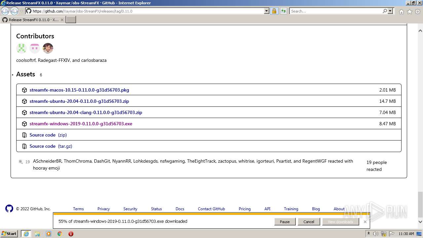
Task: Click the security lock icon in address bar
Action: (x=274, y=11)
